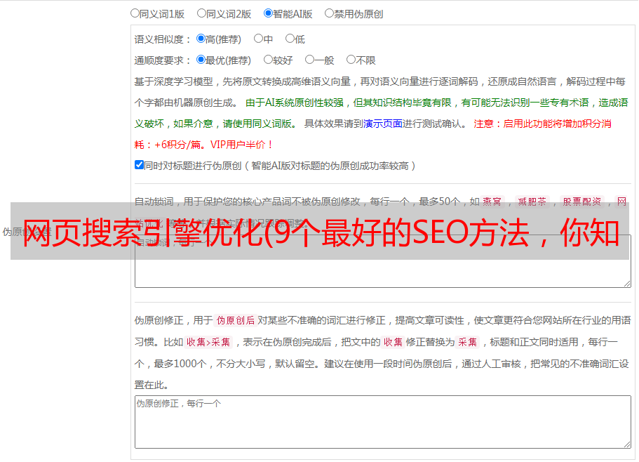Toggle 同时对标题进行伪原创 checkbox
Image resolution: width=639 pixels, height=462 pixels.
tap(139, 165)
